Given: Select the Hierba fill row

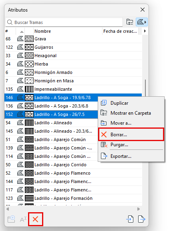Looking at the screenshot, I should click(x=73, y=64).
